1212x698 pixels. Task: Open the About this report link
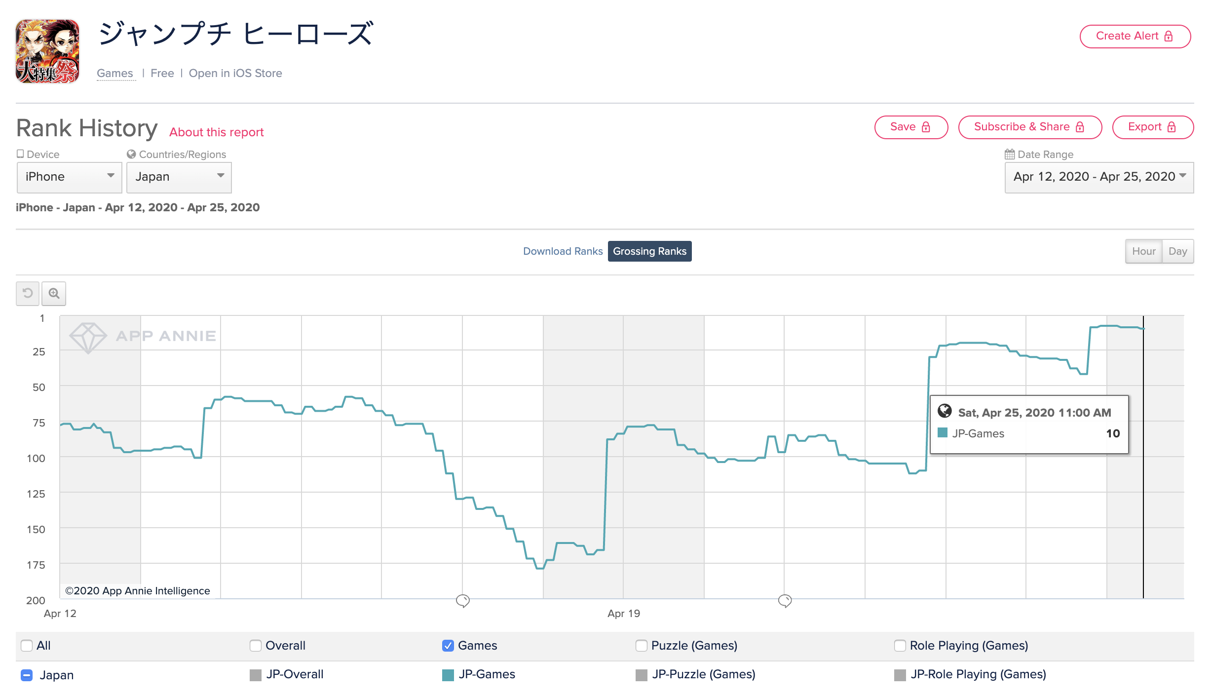tap(216, 132)
